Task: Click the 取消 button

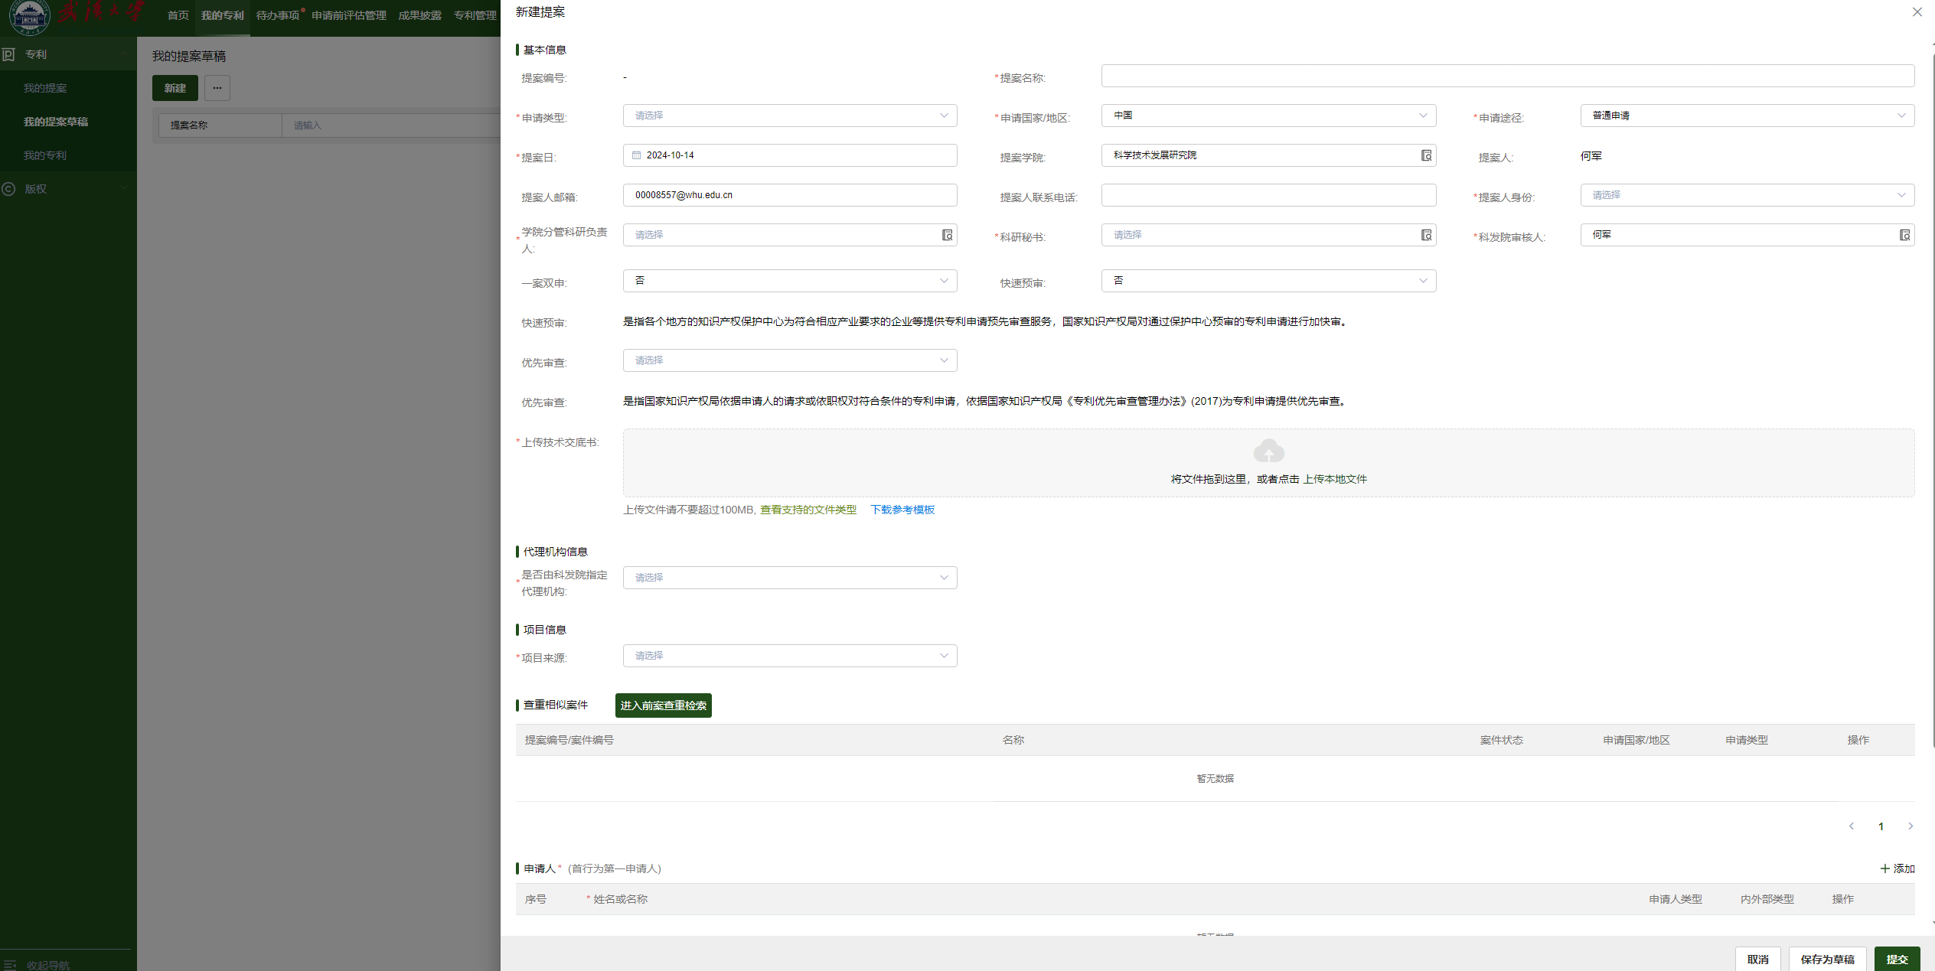Action: 1757,959
